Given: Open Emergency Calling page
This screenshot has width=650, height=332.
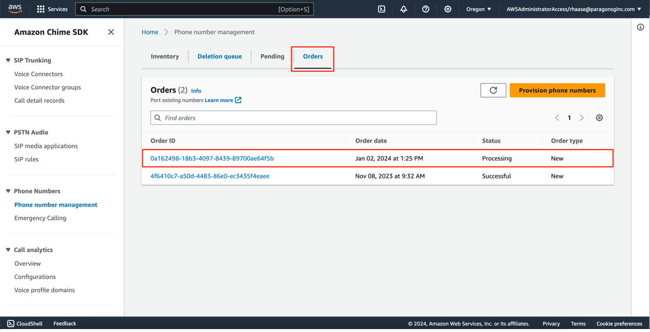Looking at the screenshot, I should coord(40,218).
